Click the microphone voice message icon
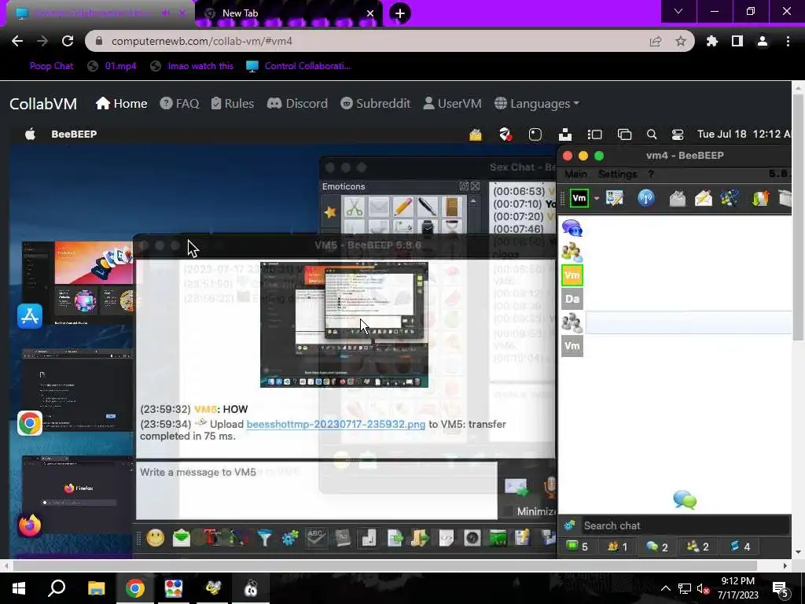This screenshot has height=604, width=805. 550,487
